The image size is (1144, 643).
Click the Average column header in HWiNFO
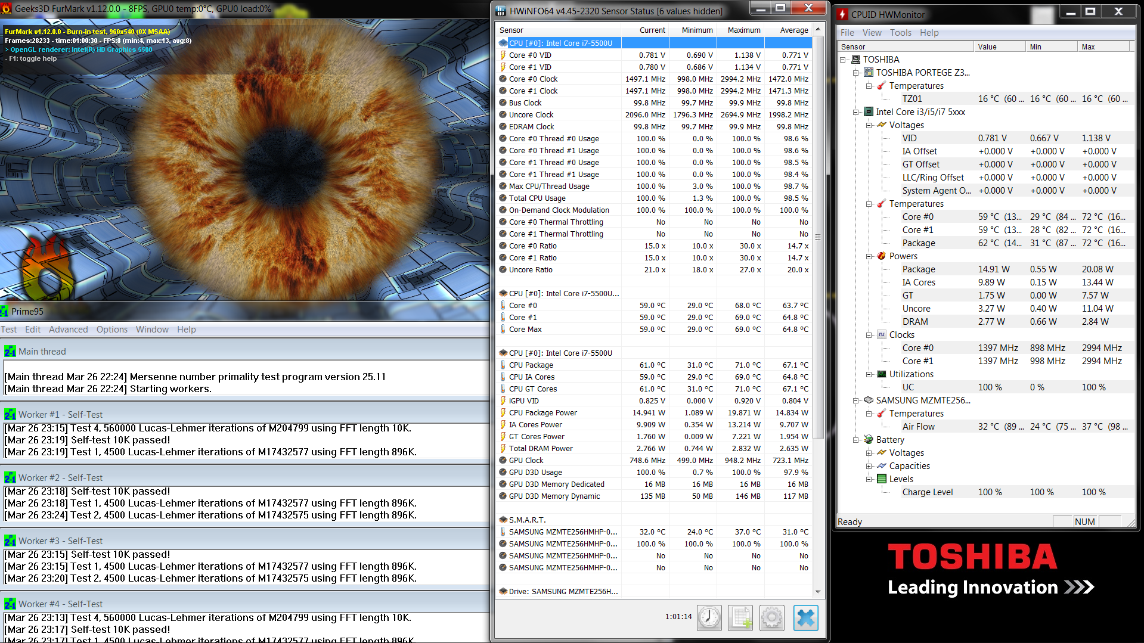pos(788,30)
